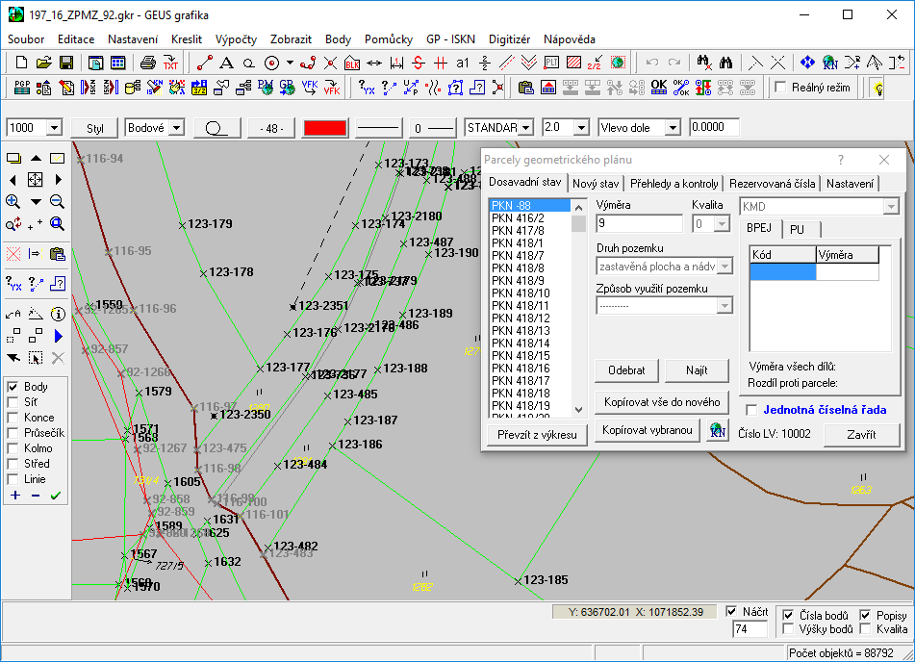
Task: Enable the Reálný režim checkbox
Action: click(781, 88)
